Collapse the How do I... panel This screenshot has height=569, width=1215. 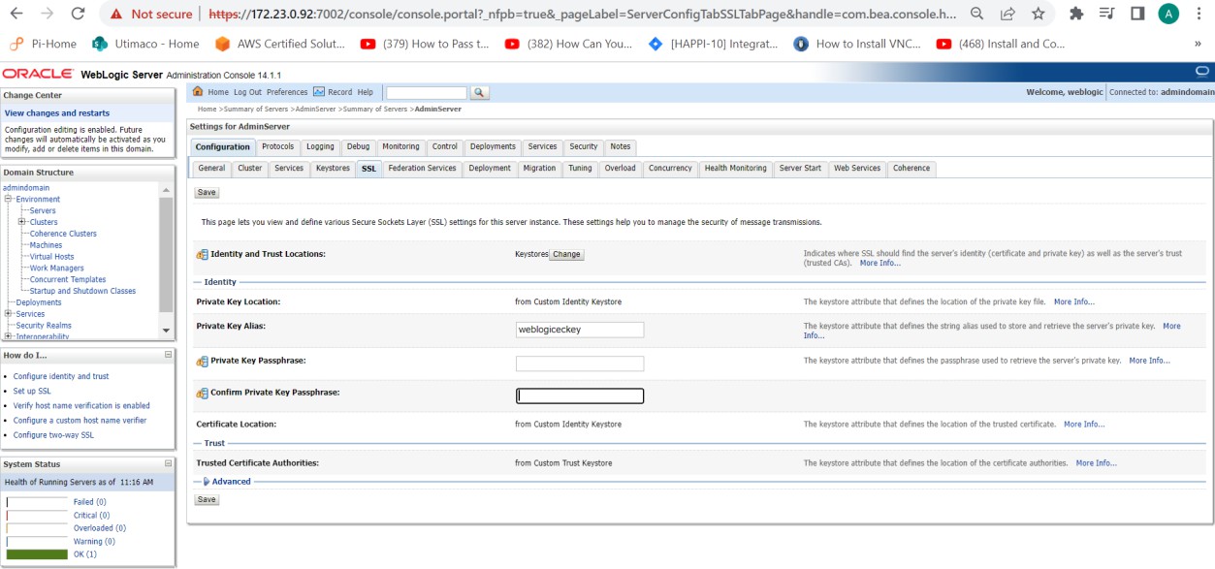(x=168, y=355)
